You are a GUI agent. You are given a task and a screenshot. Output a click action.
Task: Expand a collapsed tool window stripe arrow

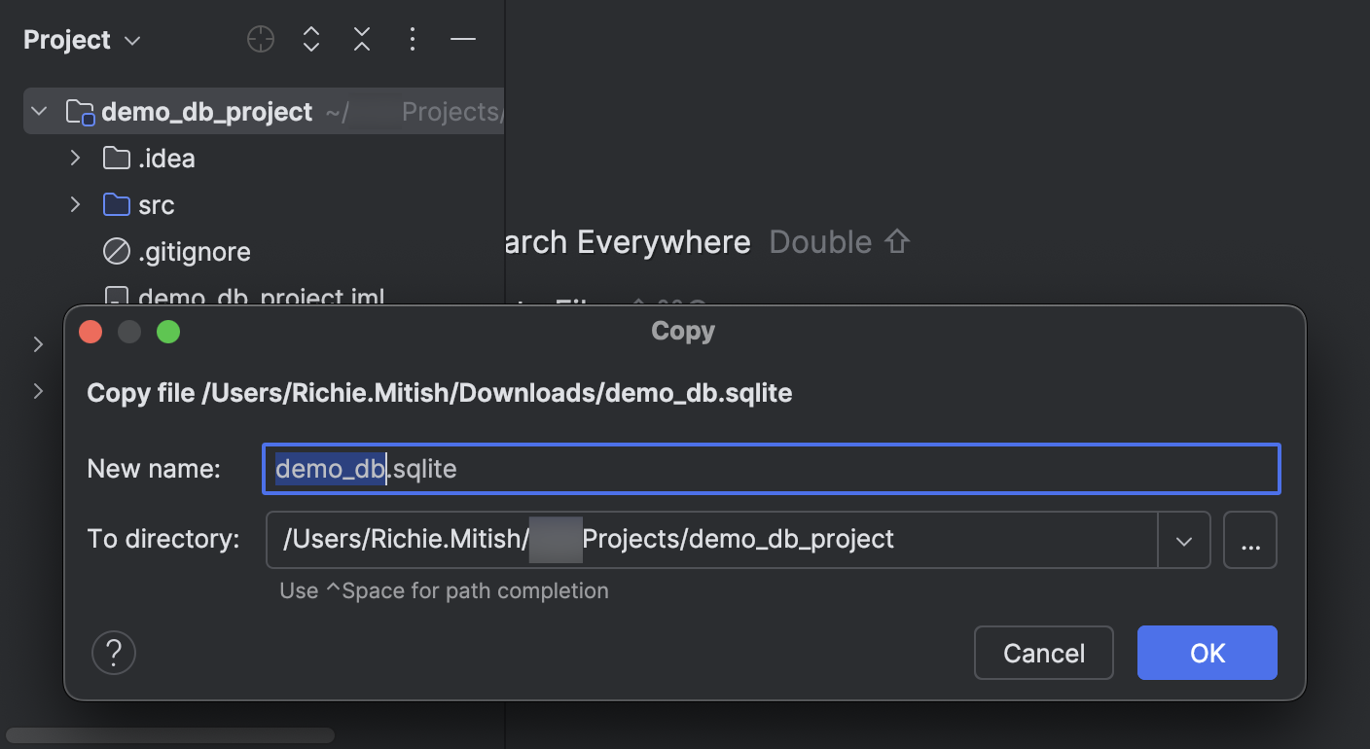coord(38,344)
